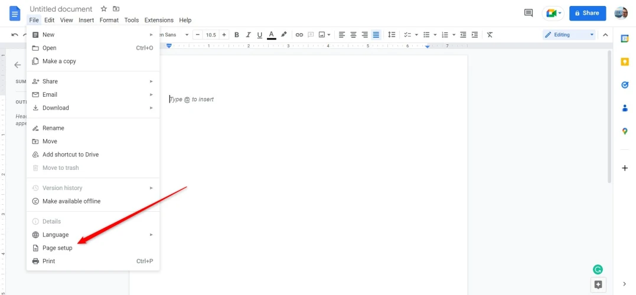This screenshot has height=295, width=636.
Task: Click the clear formatting icon
Action: (490, 35)
